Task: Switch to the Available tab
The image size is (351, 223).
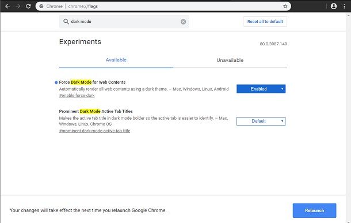Action: [x=116, y=60]
